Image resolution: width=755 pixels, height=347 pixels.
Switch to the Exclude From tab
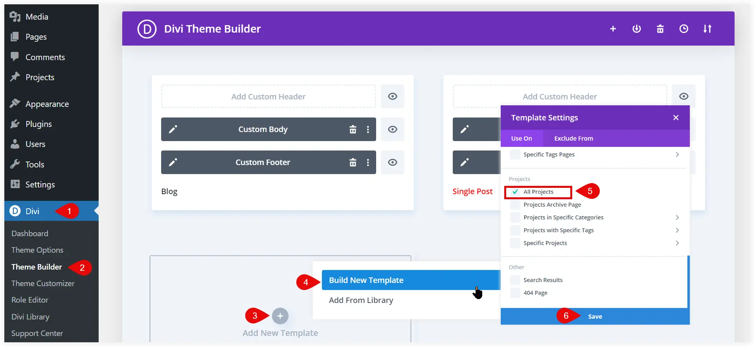coord(573,138)
